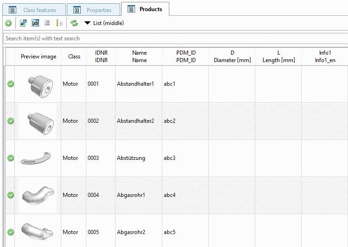Switch to the Properties tab
The image size is (348, 247).
point(93,10)
